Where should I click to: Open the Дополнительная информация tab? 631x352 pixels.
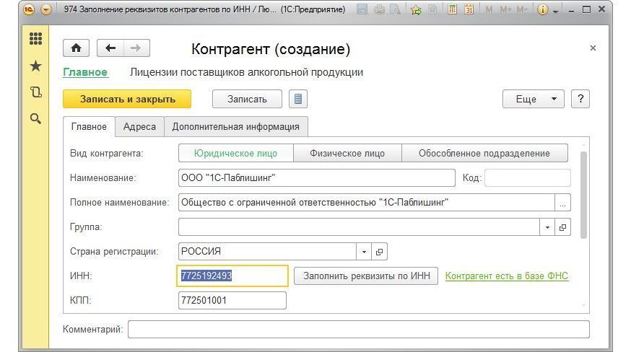point(235,126)
